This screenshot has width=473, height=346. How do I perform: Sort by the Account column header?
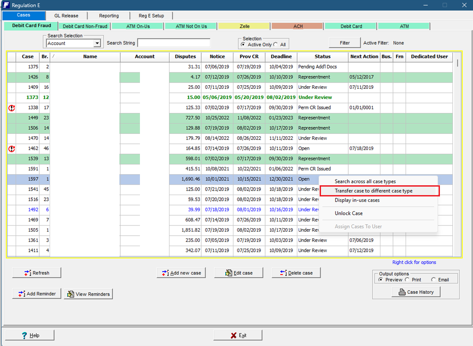pos(144,57)
